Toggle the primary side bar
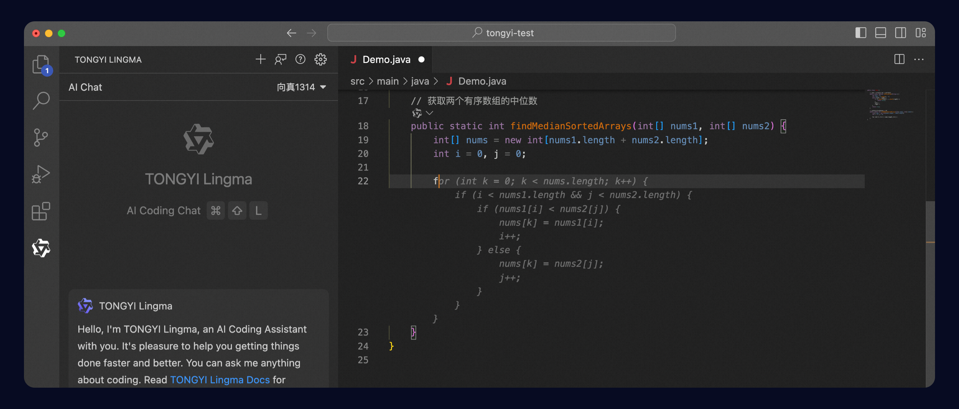 coord(860,33)
